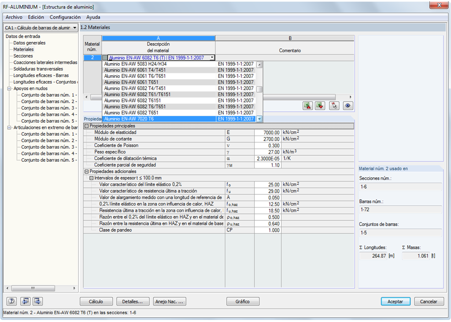Open Coacciones laterales intermedias tree item

[x=45, y=62]
